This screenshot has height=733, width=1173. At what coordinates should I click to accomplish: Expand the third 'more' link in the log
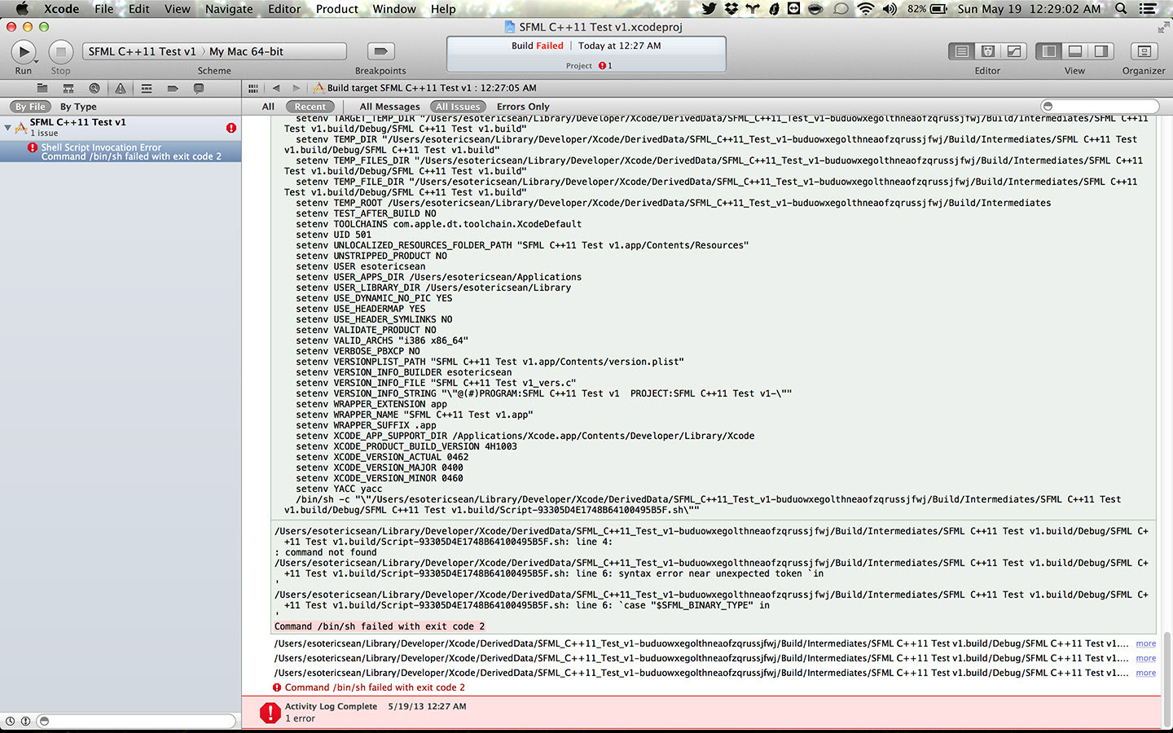point(1146,673)
